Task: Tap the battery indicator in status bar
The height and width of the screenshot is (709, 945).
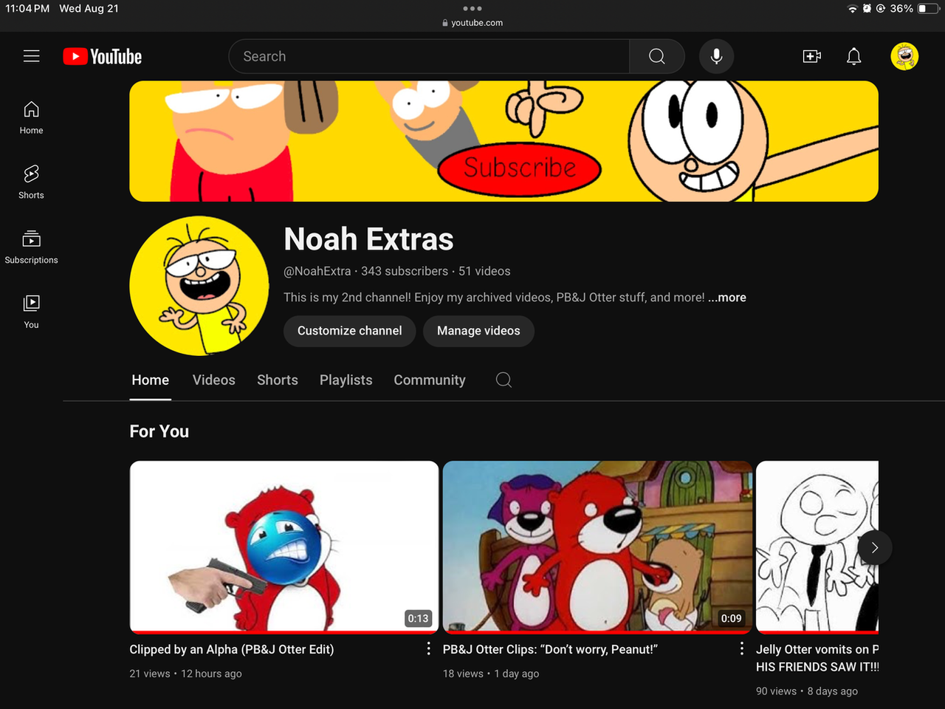Action: click(x=928, y=9)
